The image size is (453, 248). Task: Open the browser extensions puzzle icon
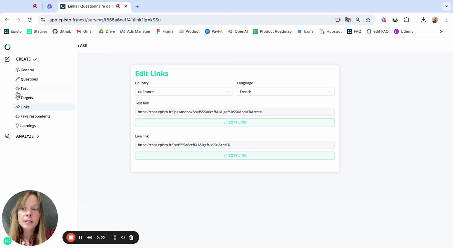click(x=406, y=20)
